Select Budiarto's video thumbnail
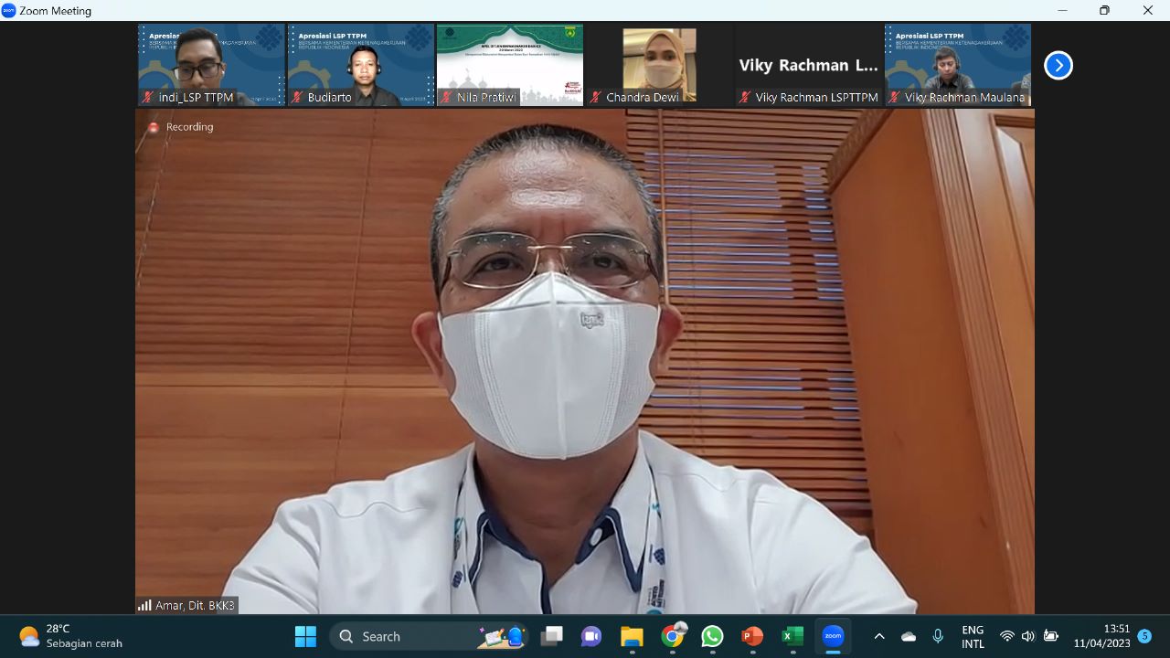1170x658 pixels. 361,65
